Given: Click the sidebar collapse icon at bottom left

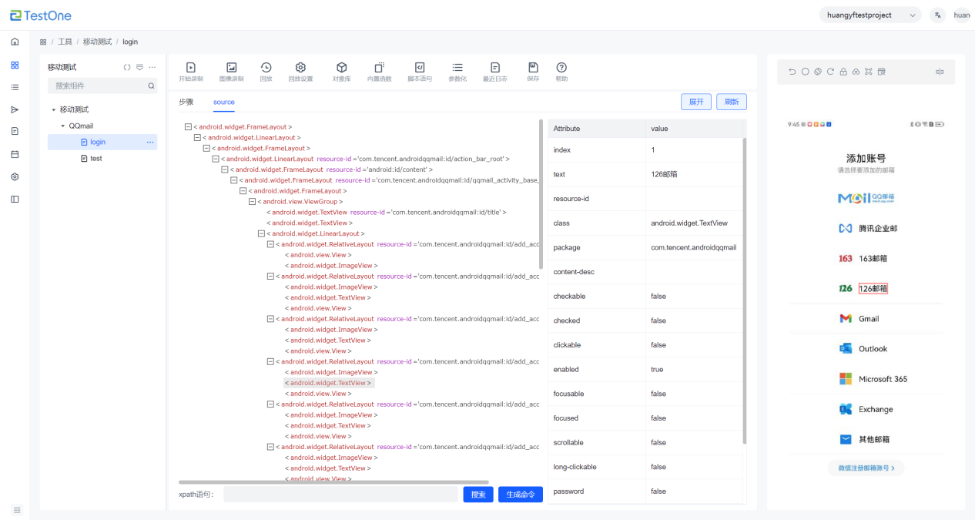Looking at the screenshot, I should coord(17,509).
